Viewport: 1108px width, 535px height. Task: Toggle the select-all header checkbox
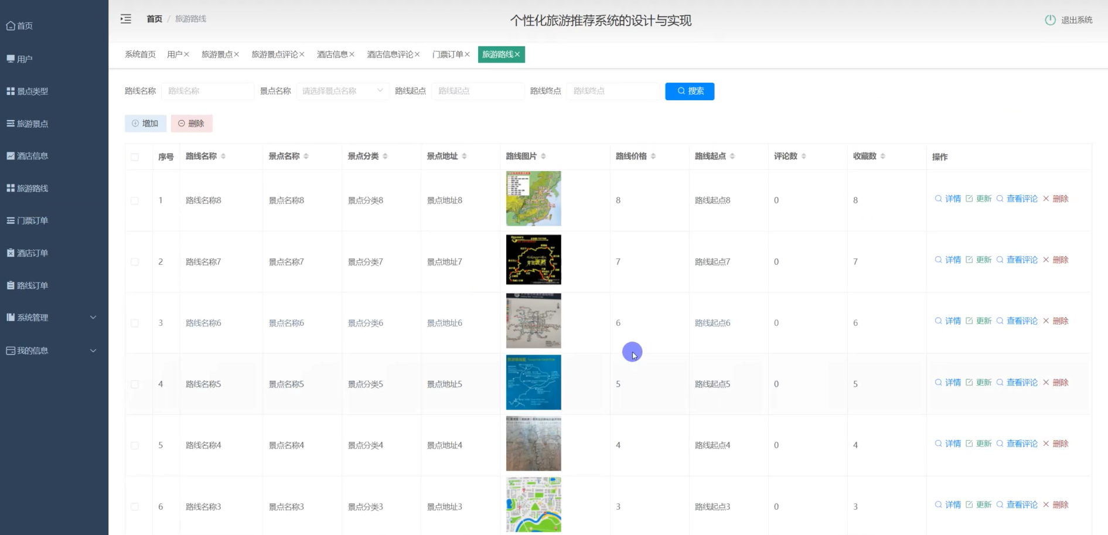coord(135,157)
